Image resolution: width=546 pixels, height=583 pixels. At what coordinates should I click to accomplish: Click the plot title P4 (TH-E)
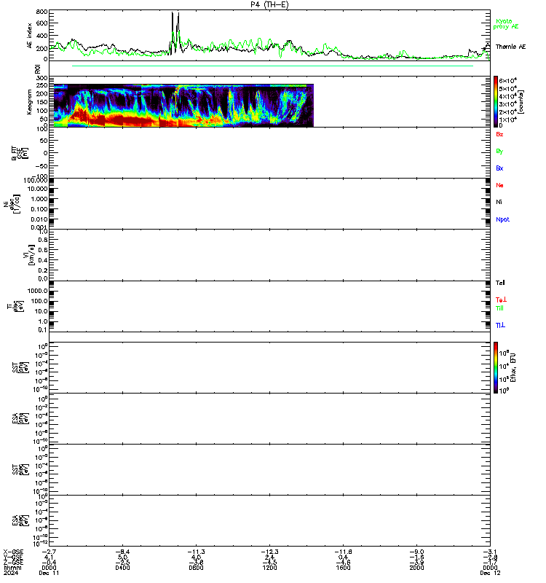tap(269, 4)
